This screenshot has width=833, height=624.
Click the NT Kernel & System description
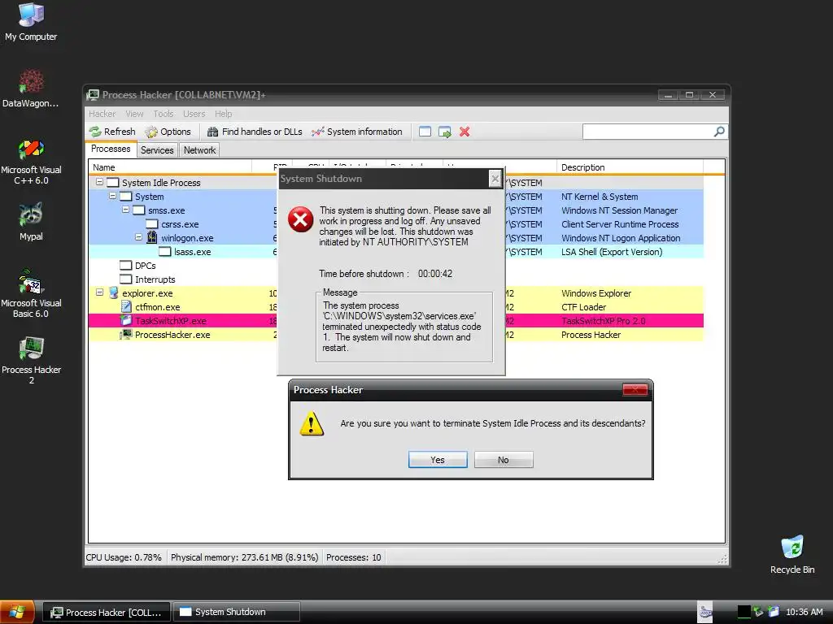(x=600, y=197)
